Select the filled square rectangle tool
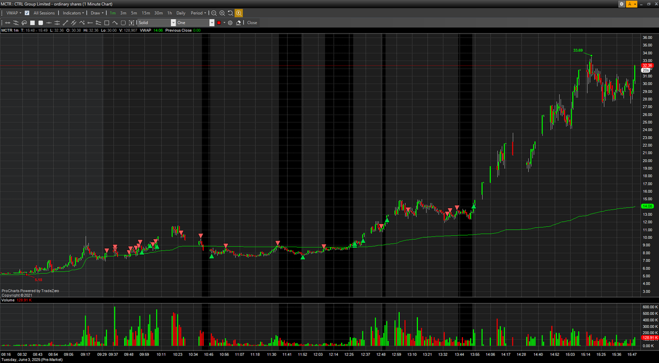This screenshot has height=363, width=659. coord(32,23)
